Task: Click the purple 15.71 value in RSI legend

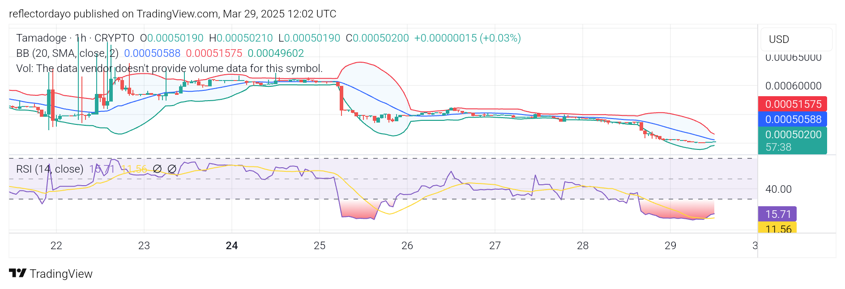Action: 102,169
